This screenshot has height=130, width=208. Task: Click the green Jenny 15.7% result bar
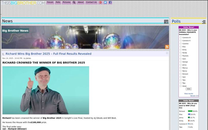189,118
